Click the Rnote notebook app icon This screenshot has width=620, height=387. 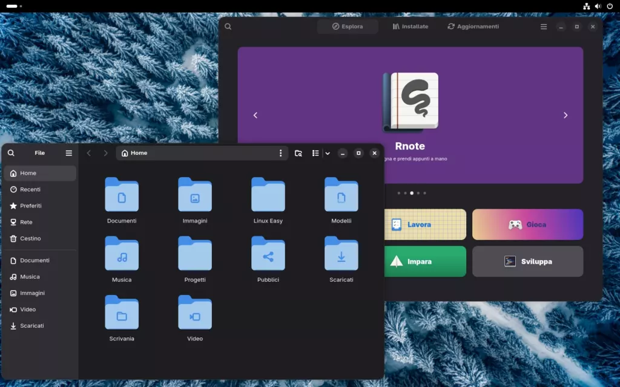tap(411, 102)
